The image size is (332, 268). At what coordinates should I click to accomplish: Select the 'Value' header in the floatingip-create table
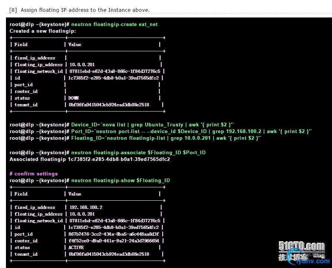coord(75,45)
